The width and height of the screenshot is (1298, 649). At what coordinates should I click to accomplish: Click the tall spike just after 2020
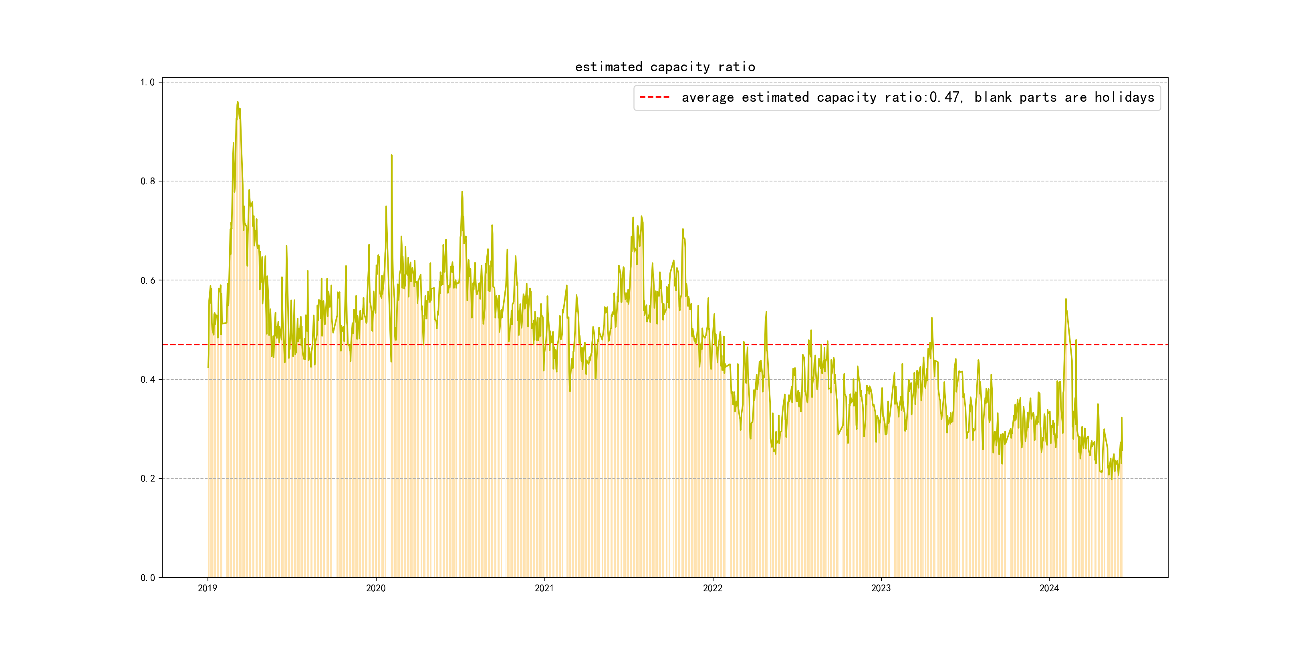pyautogui.click(x=391, y=156)
